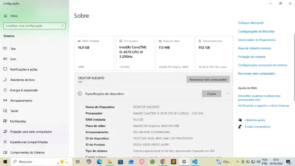Click the Projeção para este computador icon

tap(5, 131)
